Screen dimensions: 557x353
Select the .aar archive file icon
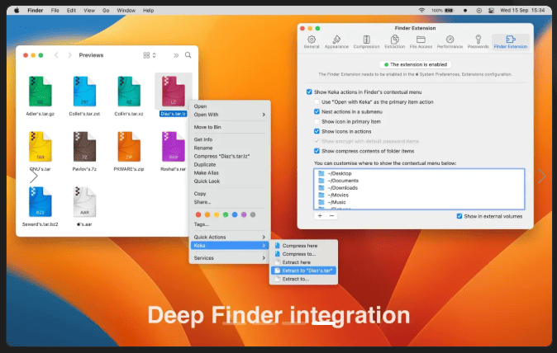click(84, 202)
